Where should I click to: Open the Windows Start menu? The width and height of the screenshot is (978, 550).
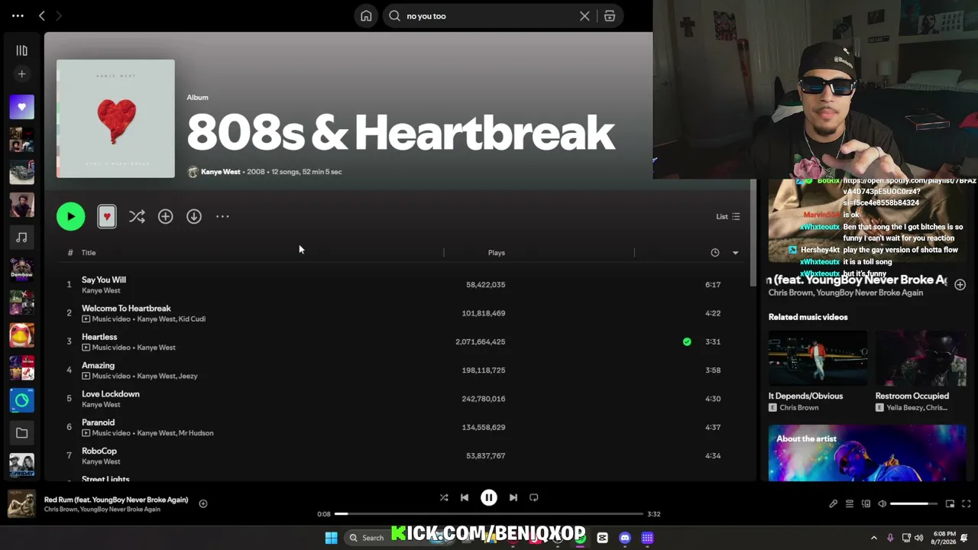[332, 538]
